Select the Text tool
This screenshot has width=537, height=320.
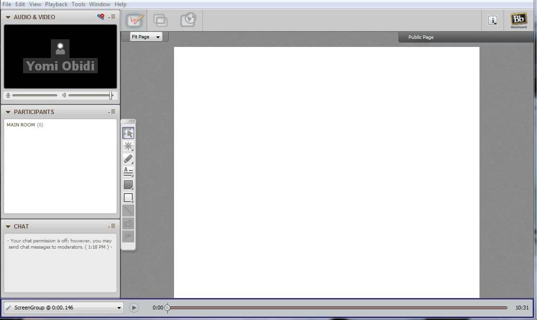pos(128,172)
